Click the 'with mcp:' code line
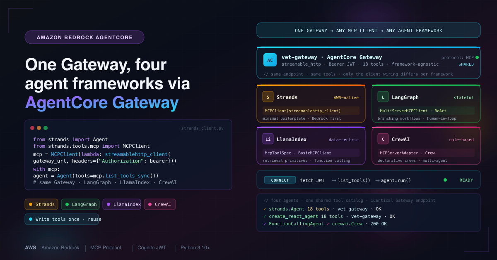The height and width of the screenshot is (260, 497). click(x=46, y=169)
